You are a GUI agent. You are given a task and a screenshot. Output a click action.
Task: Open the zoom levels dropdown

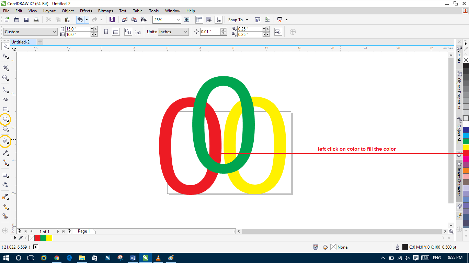[178, 20]
